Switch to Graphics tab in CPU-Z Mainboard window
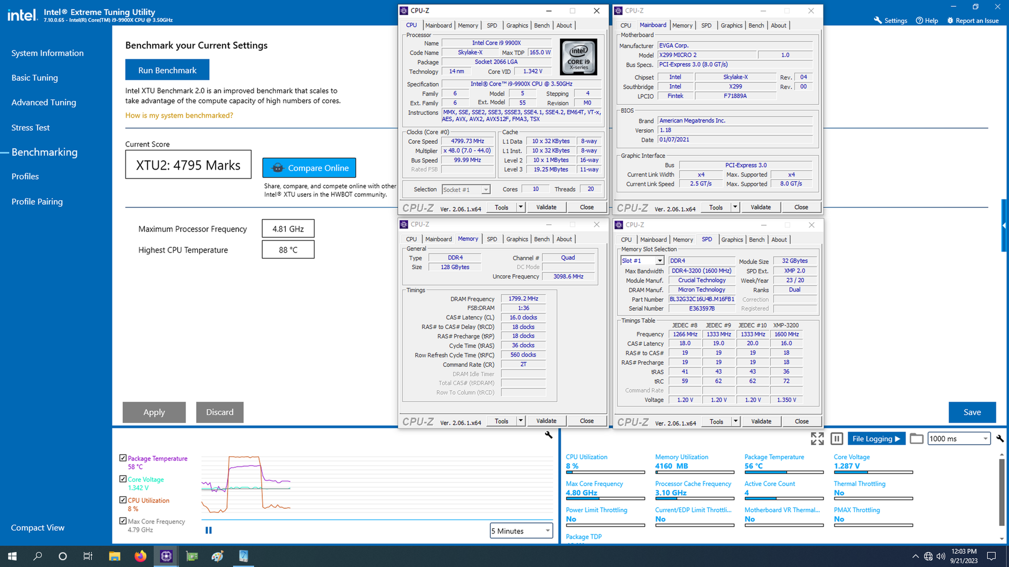1009x567 pixels. click(732, 25)
